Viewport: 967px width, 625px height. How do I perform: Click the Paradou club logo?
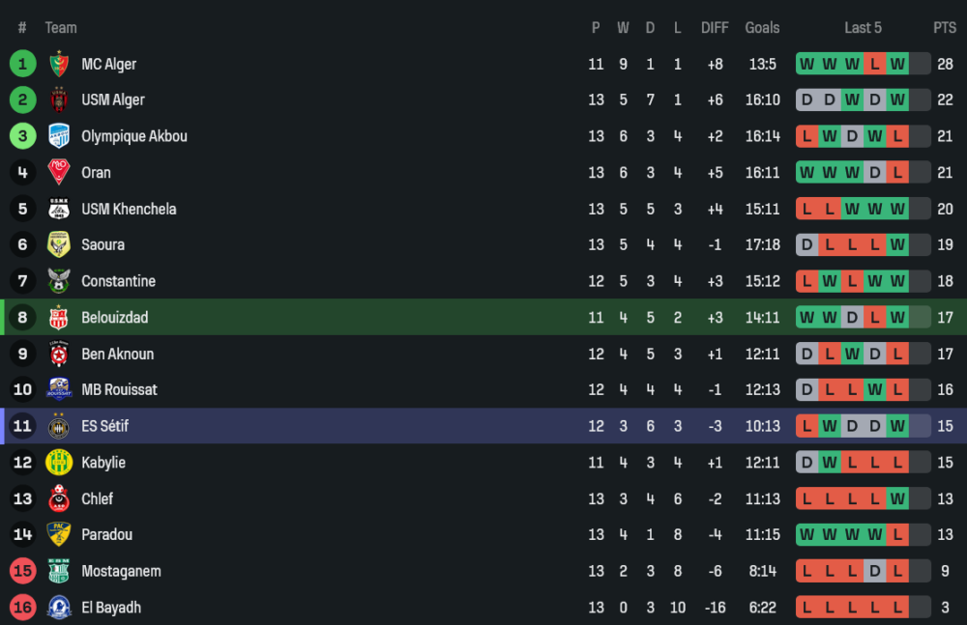pyautogui.click(x=59, y=534)
